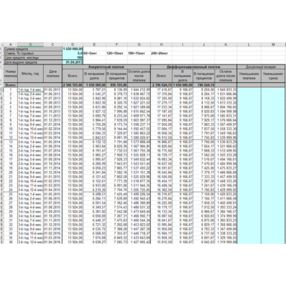Select the 'Всего:' totals row label
Viewport: 286px width, 286px height.
[11, 85]
